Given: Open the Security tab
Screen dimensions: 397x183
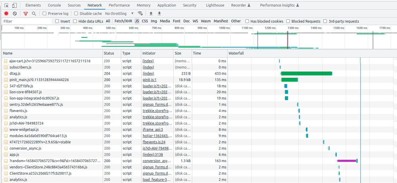Looking at the screenshot, I should pyautogui.click(x=190, y=5).
